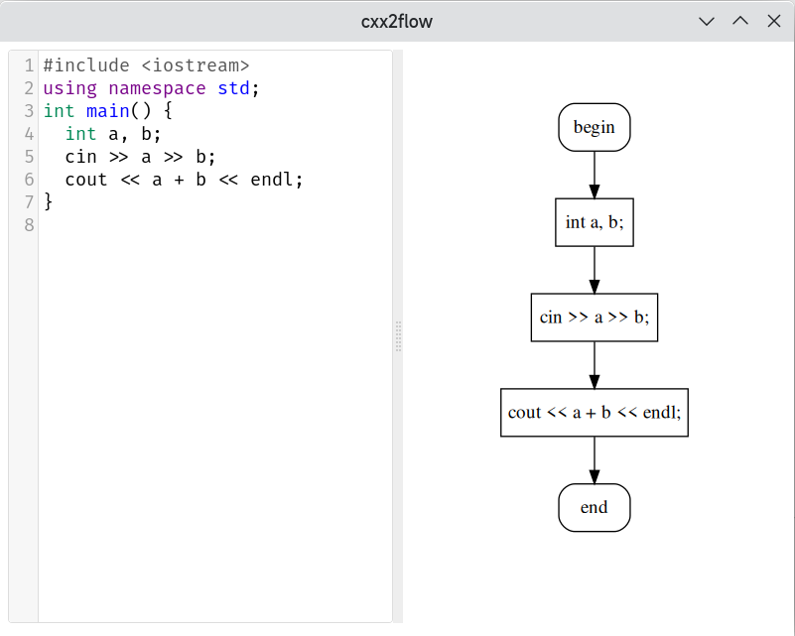Click the 'main' function name in editor
Image resolution: width=795 pixels, height=636 pixels.
point(108,111)
